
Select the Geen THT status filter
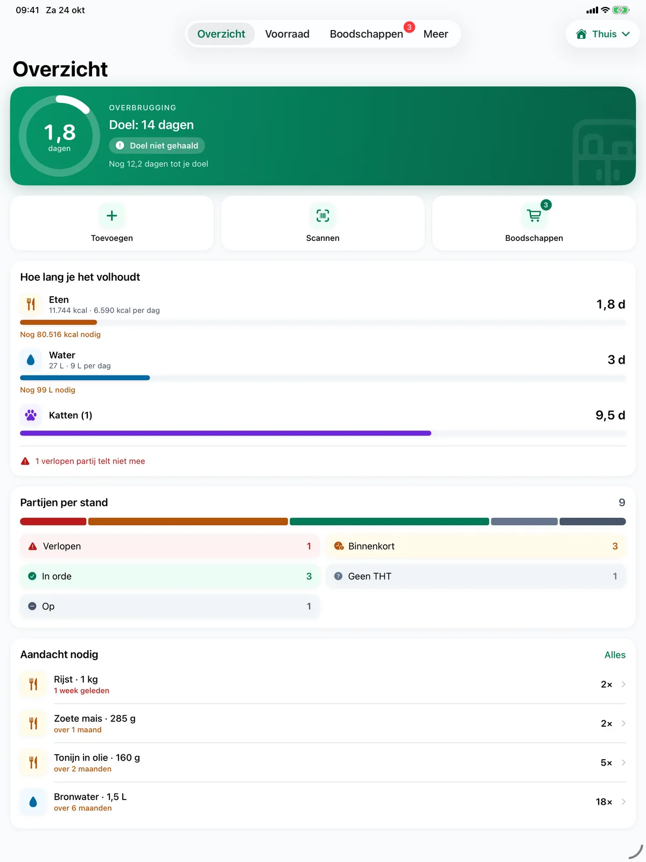coord(476,576)
